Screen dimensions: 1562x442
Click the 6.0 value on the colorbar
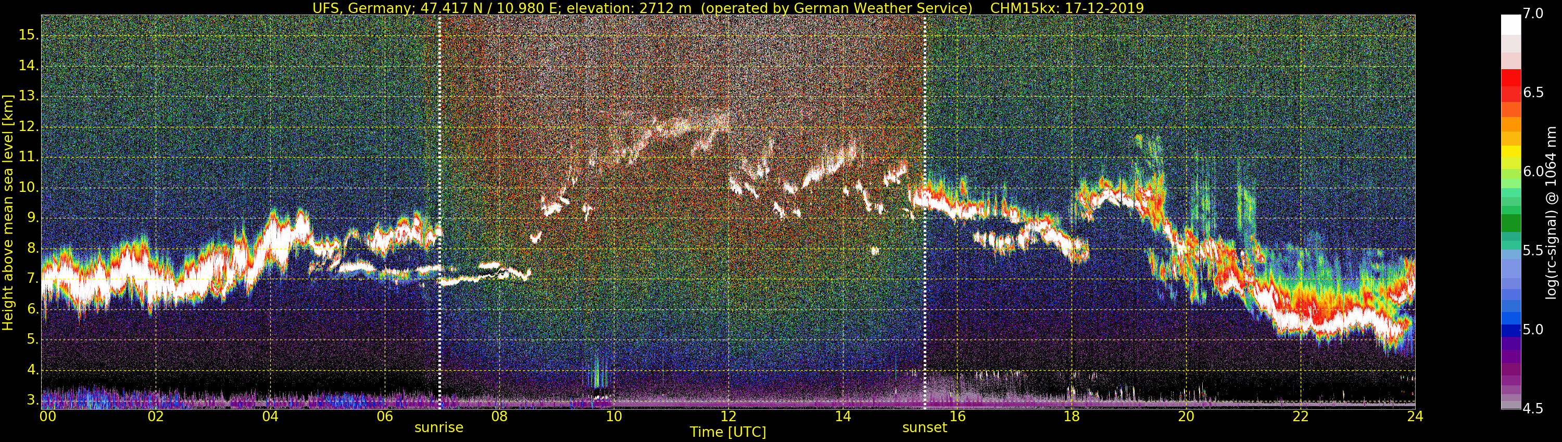1533,172
